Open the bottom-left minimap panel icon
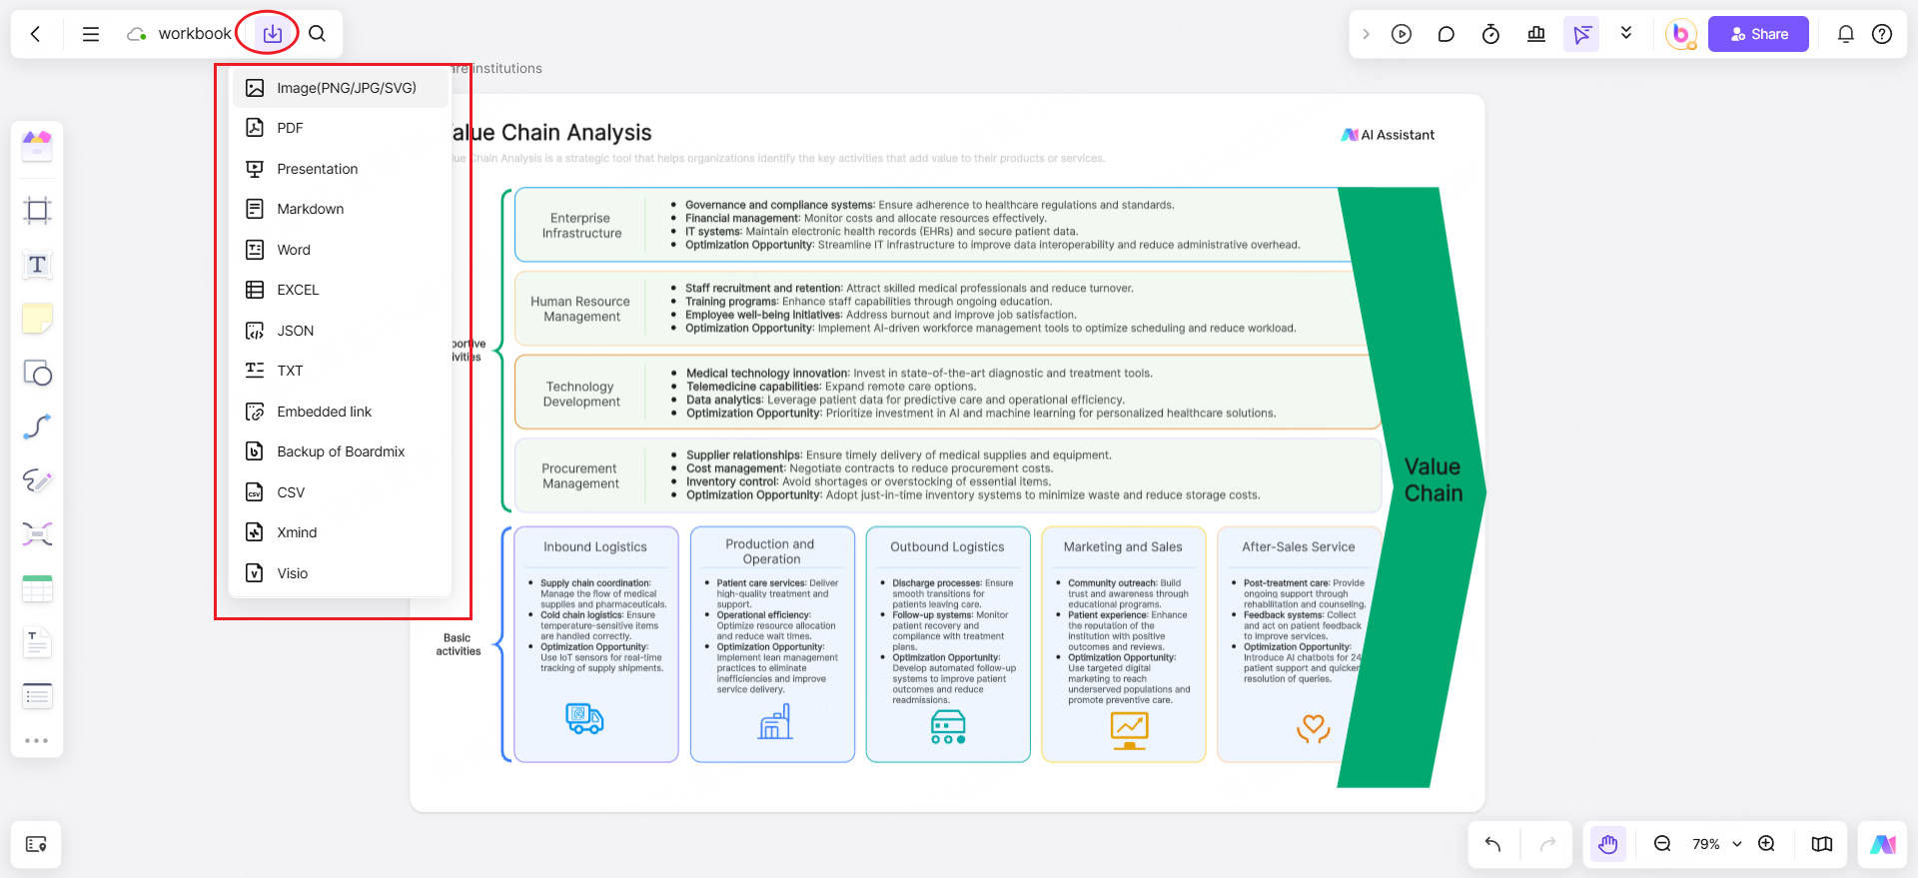The image size is (1918, 878). [x=36, y=845]
